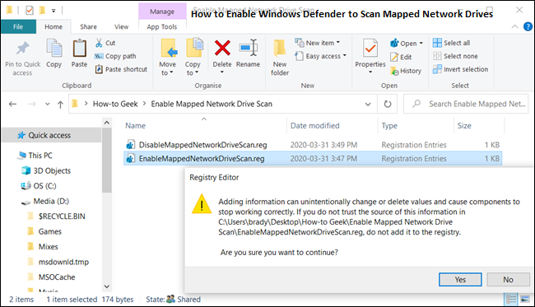Switch to the View ribbon tab
The image size is (535, 307).
click(x=122, y=26)
